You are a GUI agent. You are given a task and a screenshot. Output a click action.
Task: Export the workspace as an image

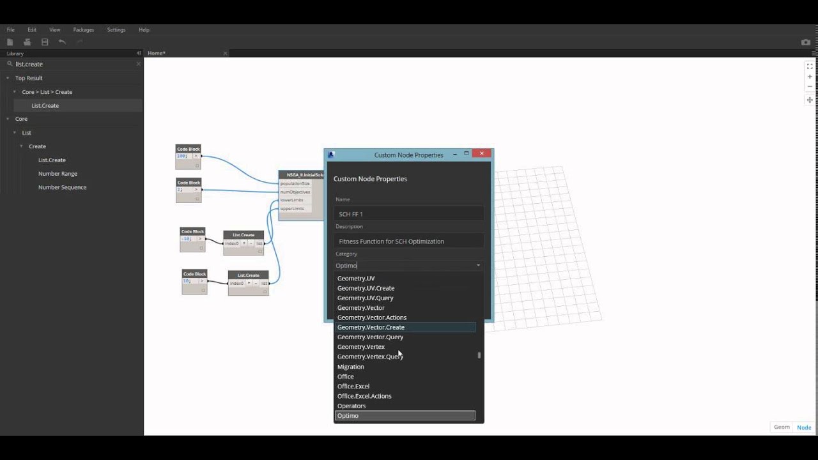click(x=805, y=43)
